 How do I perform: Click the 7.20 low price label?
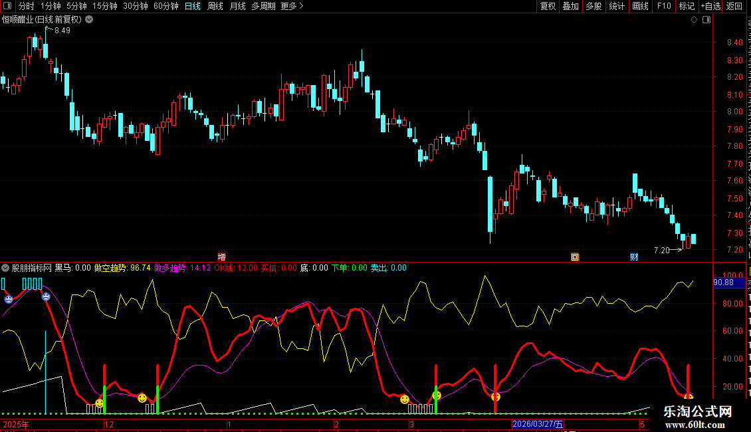click(x=662, y=251)
